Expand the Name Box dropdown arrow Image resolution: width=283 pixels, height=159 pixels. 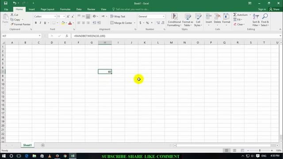coord(39,36)
